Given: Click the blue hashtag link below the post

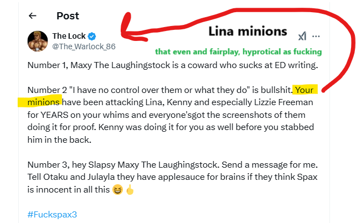Looking at the screenshot, I should pos(54,214).
